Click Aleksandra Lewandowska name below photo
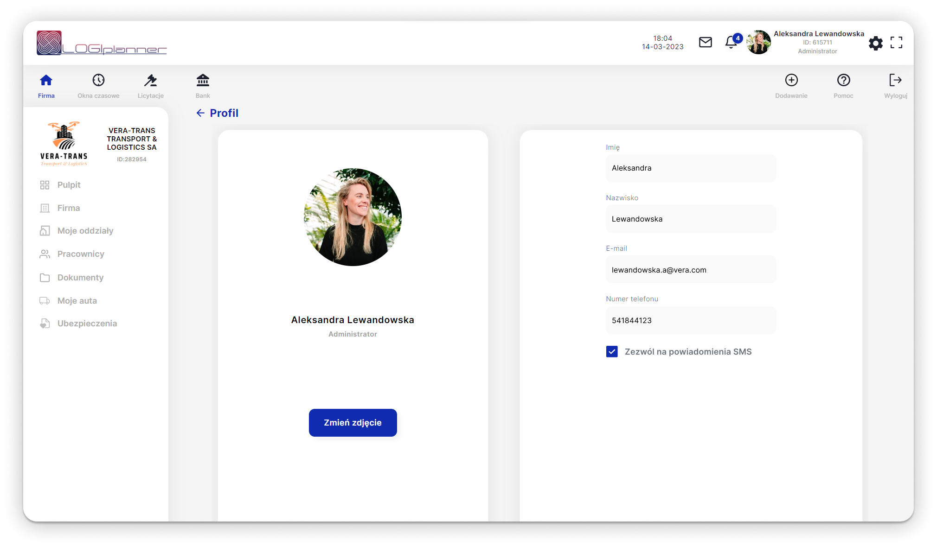Viewport: 937px width, 547px height. point(353,320)
